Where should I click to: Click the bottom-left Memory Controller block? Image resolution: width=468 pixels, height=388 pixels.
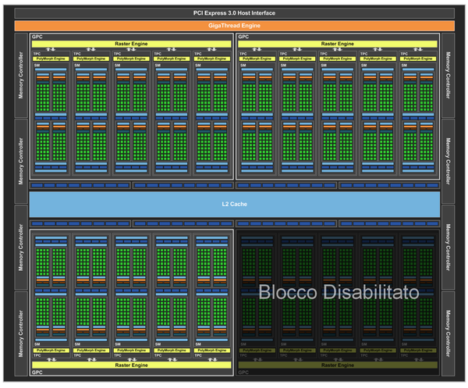pyautogui.click(x=21, y=333)
